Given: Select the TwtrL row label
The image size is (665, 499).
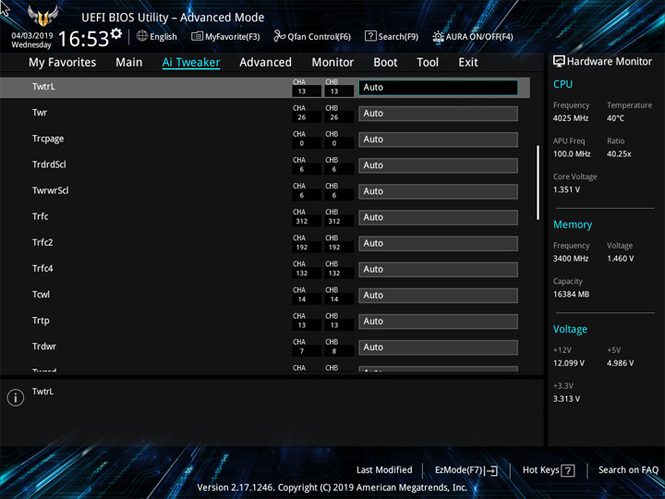Looking at the screenshot, I should pos(43,87).
